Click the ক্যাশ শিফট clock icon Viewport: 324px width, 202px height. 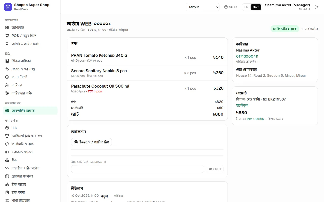7,77
